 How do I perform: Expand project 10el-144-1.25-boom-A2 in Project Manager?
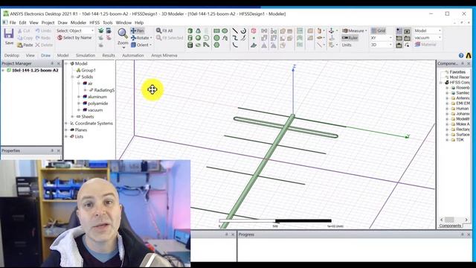3,70
